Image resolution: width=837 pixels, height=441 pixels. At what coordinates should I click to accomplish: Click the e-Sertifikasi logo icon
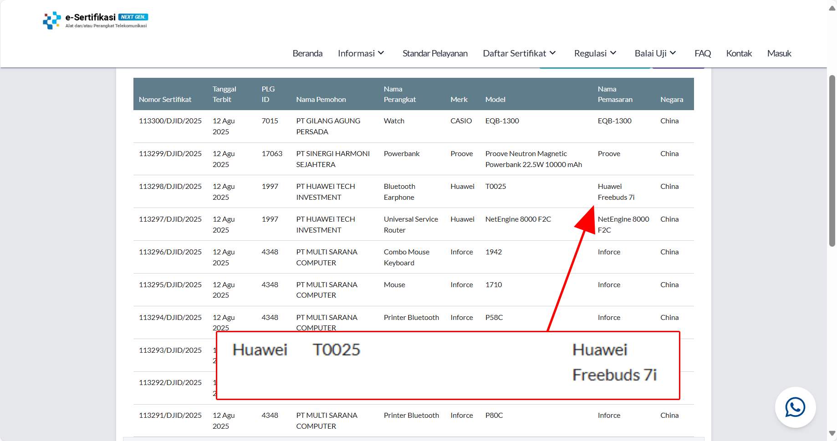pyautogui.click(x=51, y=20)
